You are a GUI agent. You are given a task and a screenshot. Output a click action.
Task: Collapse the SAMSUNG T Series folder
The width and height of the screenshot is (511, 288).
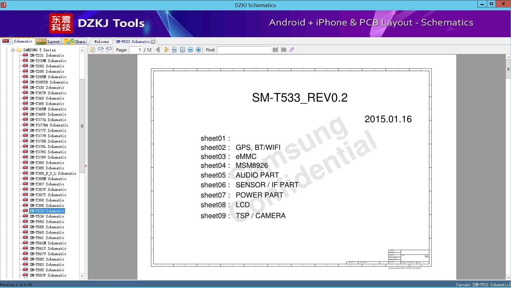(13, 50)
